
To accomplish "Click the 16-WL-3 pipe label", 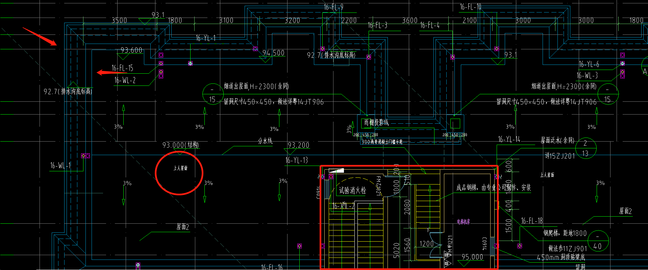I will [587, 75].
